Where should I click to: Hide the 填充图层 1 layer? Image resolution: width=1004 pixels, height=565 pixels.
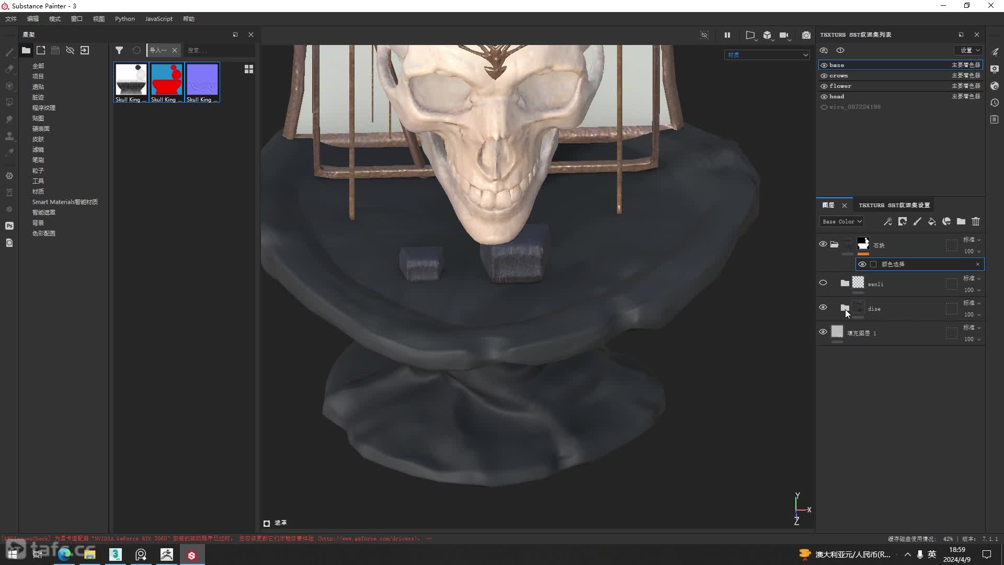coord(823,332)
